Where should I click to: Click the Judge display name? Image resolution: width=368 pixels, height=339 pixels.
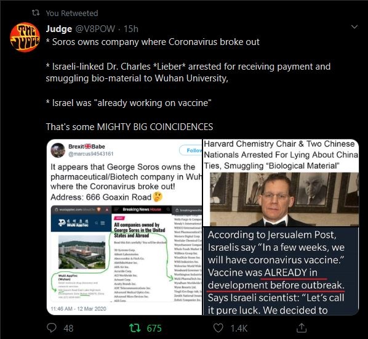59,29
